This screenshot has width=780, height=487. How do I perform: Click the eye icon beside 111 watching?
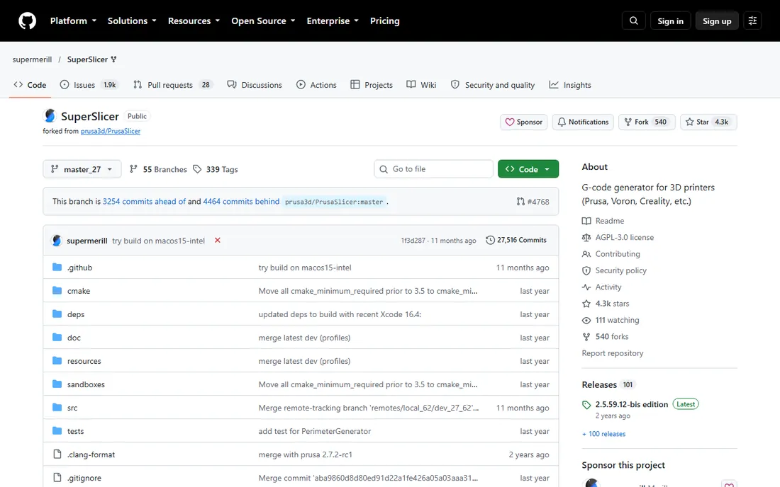click(x=586, y=320)
